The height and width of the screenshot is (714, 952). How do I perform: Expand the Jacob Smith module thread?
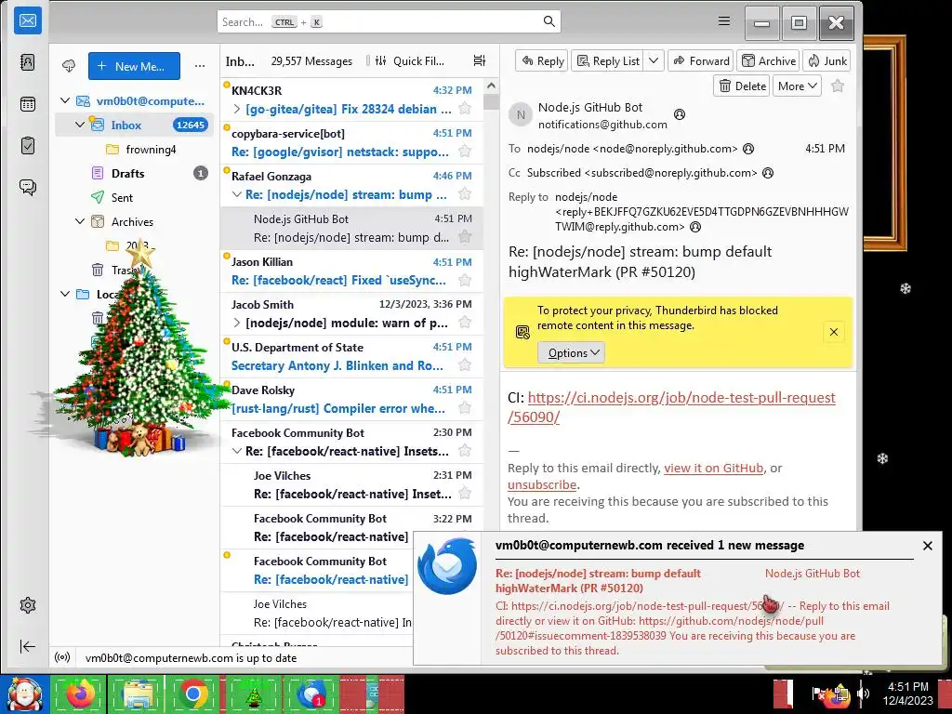pos(237,323)
